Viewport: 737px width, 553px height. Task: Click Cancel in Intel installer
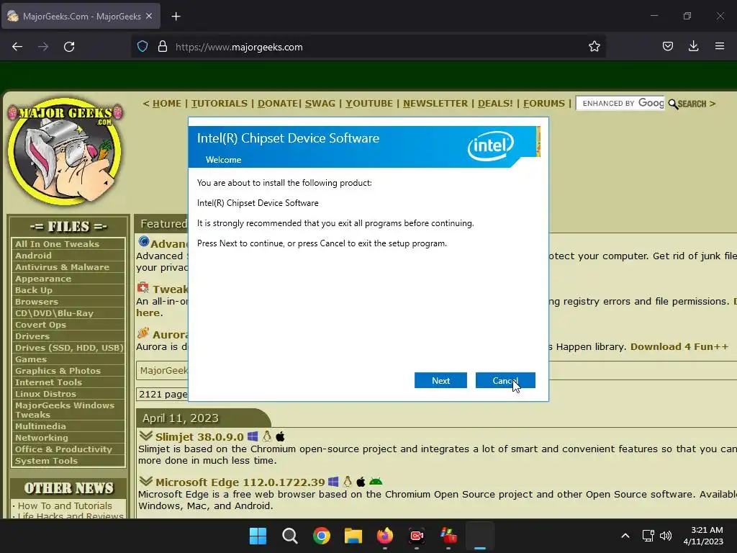(x=505, y=380)
